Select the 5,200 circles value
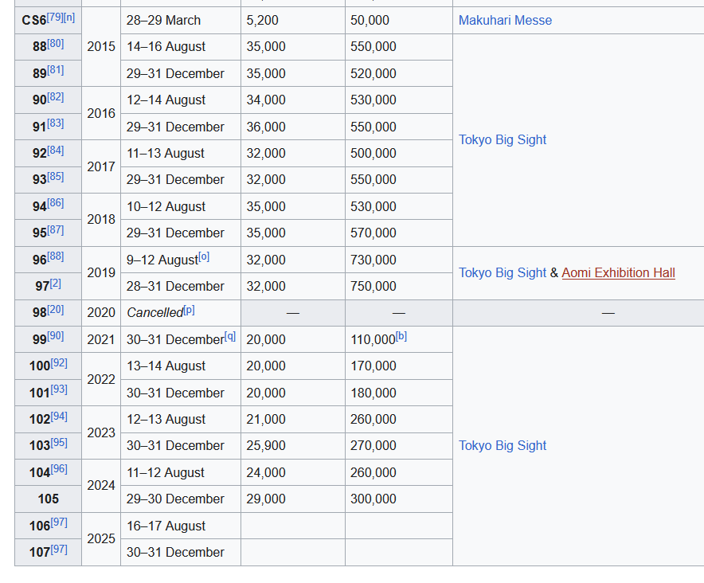 (x=262, y=20)
